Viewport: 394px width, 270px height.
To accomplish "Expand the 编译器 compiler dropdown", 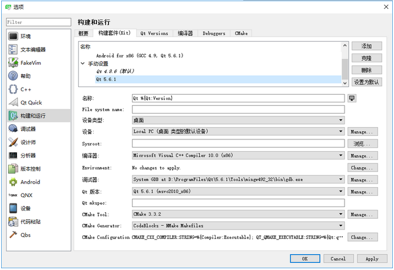I will click(x=238, y=155).
